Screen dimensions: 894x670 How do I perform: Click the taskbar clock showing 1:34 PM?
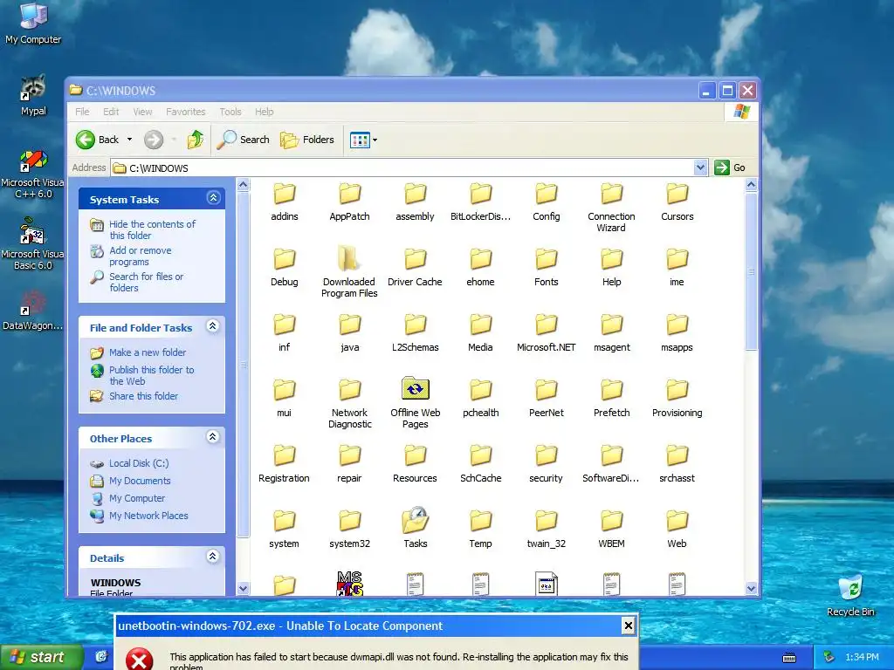click(x=862, y=657)
